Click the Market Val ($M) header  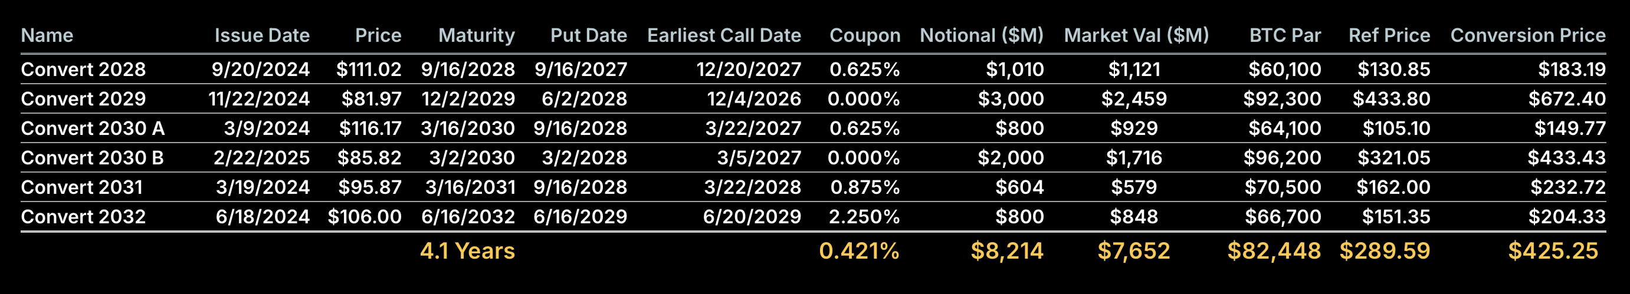tap(1136, 35)
